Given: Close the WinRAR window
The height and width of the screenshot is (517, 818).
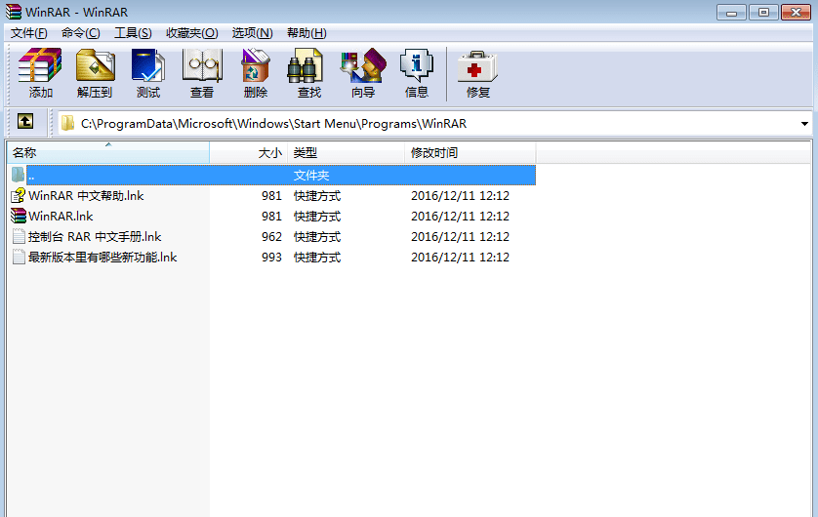Looking at the screenshot, I should (x=796, y=12).
